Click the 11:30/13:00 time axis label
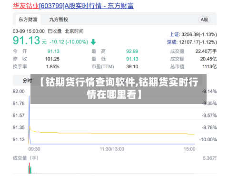The height and width of the screenshot is (178, 238). [x=112, y=149]
